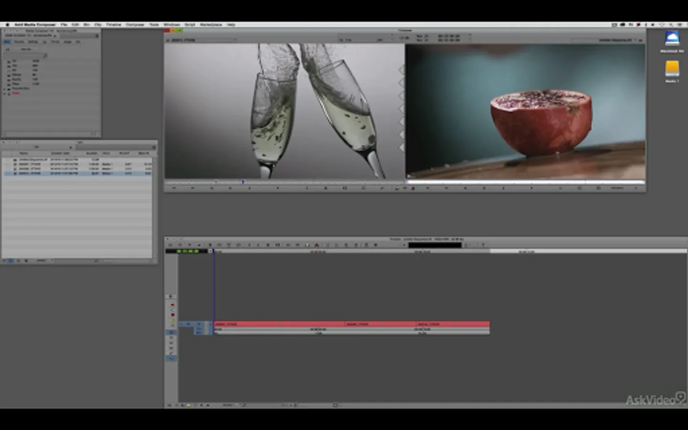
Task: Open the Tools menu
Action: 154,24
